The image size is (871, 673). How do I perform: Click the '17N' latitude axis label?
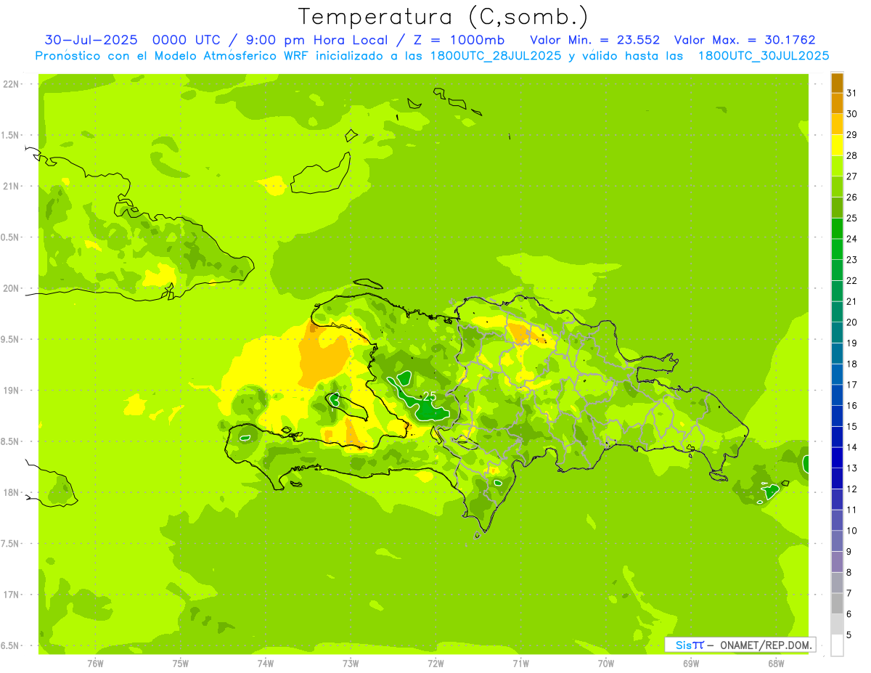coord(10,595)
